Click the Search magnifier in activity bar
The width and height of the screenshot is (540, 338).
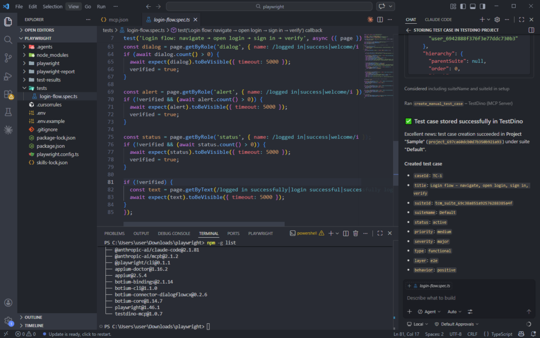point(8,40)
